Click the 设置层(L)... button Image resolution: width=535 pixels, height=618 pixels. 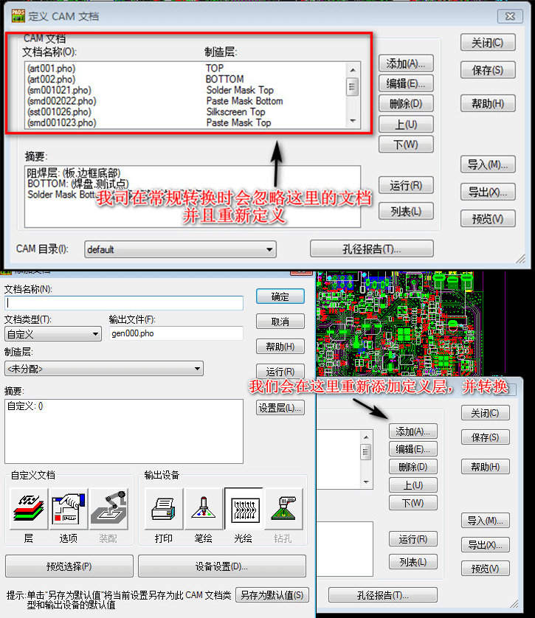pyautogui.click(x=280, y=408)
